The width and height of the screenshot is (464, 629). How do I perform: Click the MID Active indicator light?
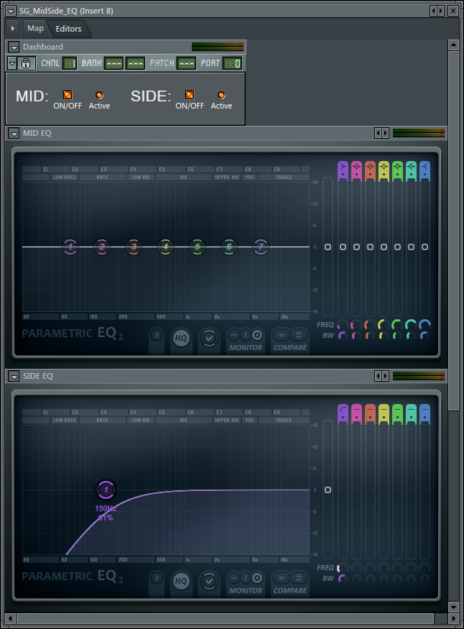99,95
